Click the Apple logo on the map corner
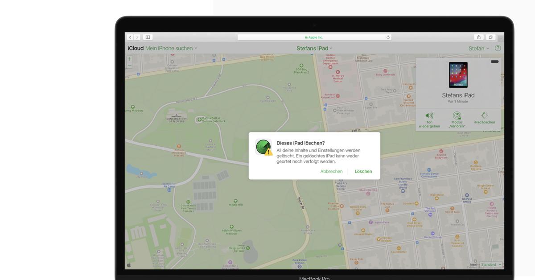 click(x=129, y=264)
